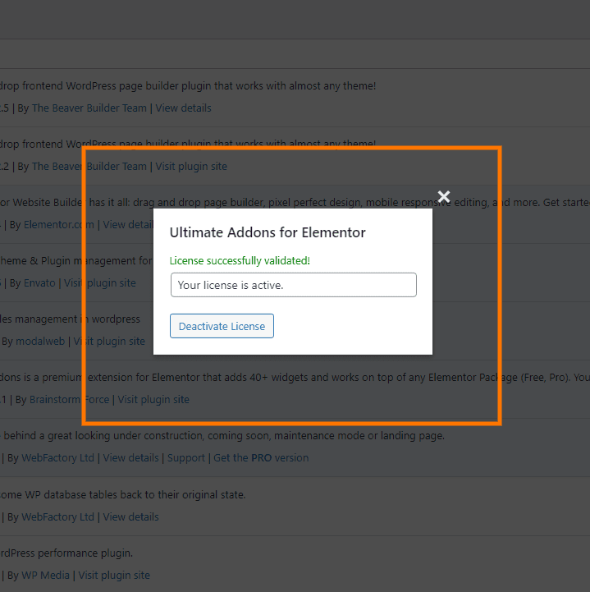Open Visit plugin site in the Brainstorm Force row

tap(153, 399)
